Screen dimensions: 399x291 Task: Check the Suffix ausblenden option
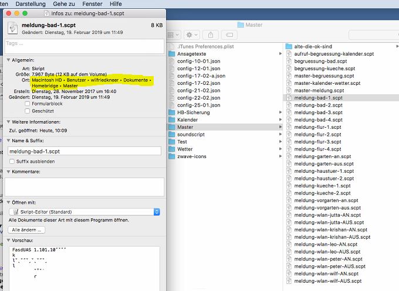click(12, 161)
